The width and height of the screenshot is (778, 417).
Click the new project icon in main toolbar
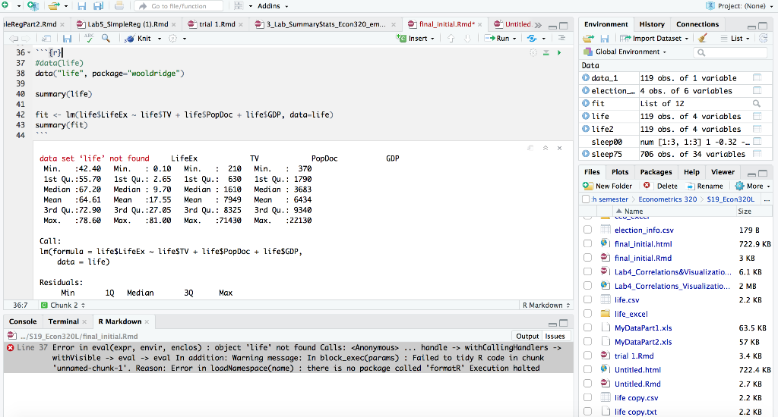[x=33, y=6]
